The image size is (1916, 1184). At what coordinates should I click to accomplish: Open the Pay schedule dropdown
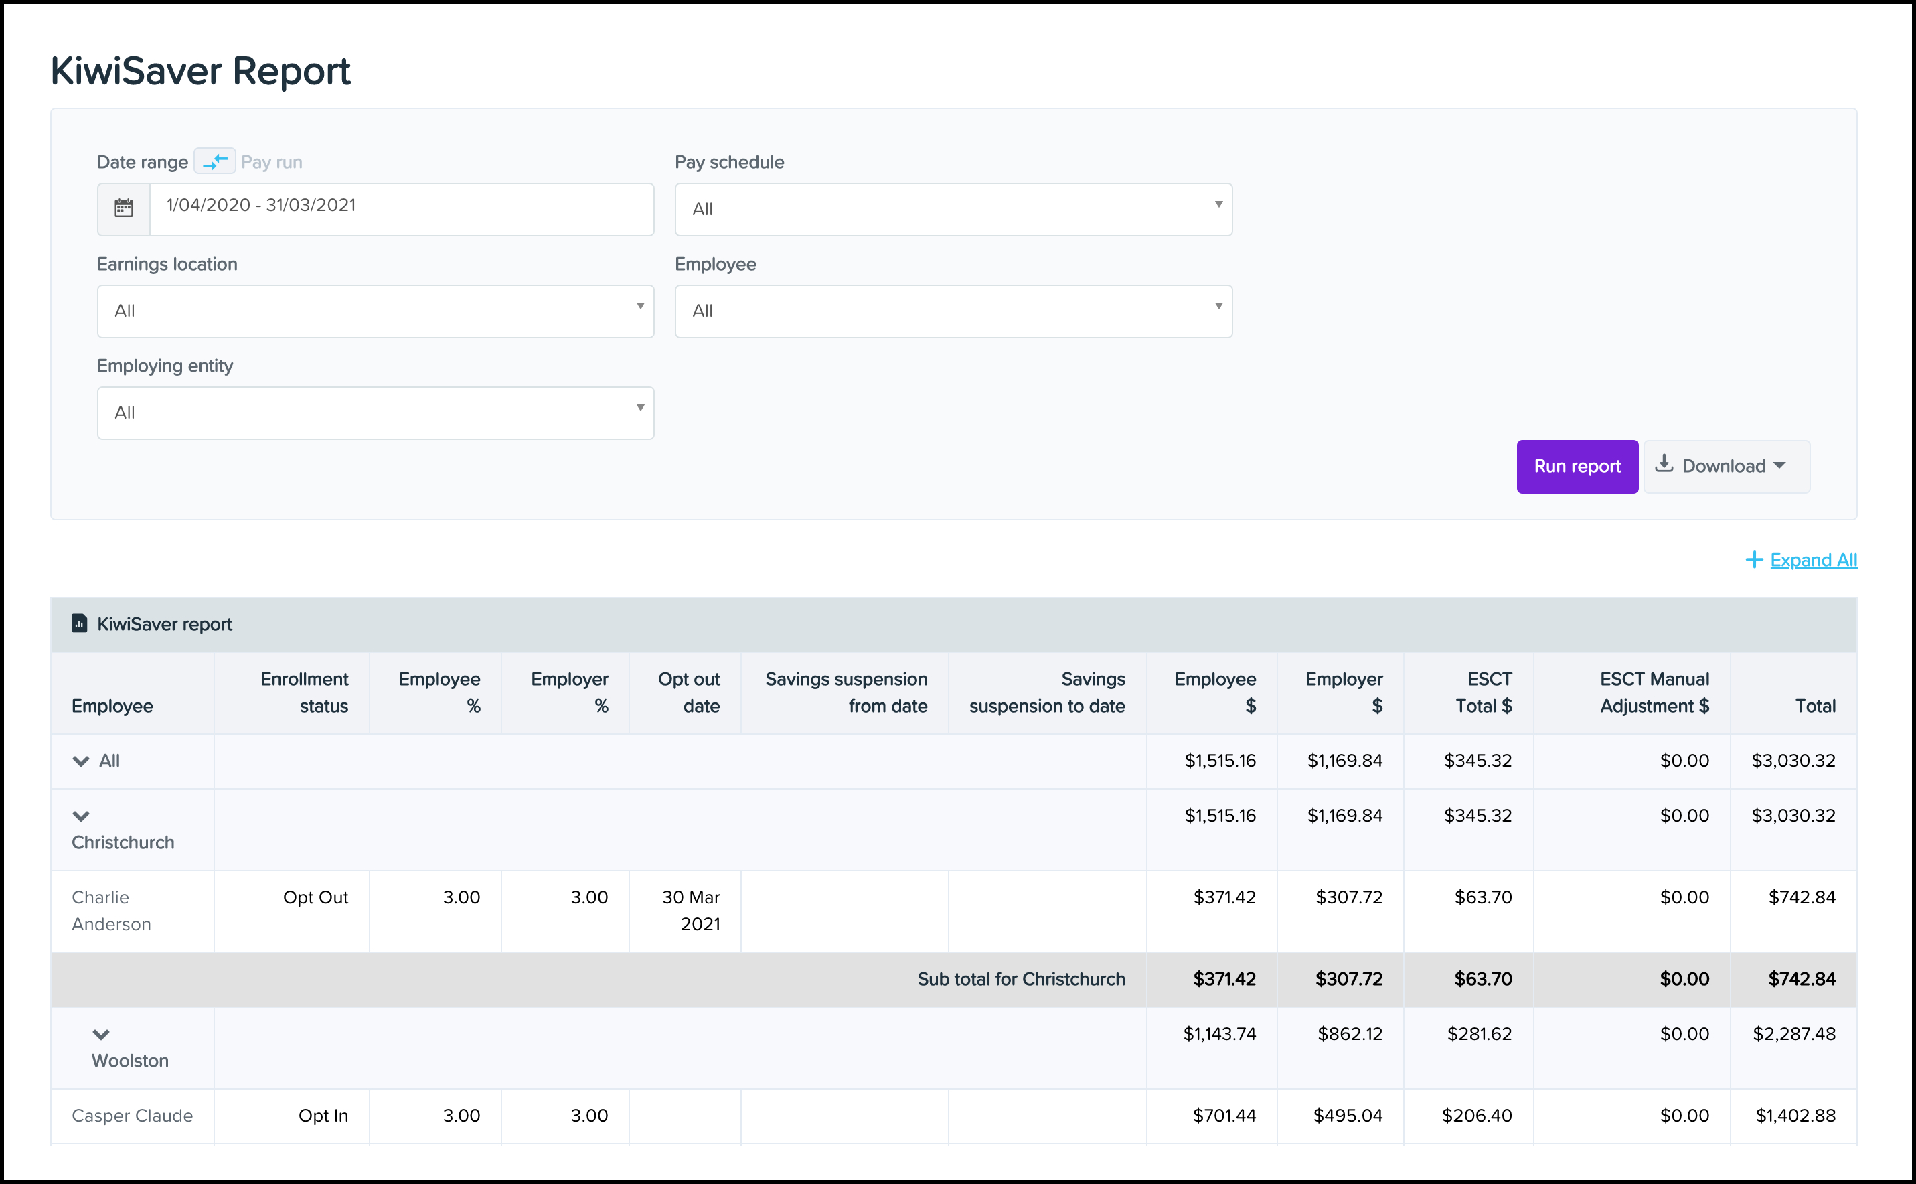click(x=953, y=209)
